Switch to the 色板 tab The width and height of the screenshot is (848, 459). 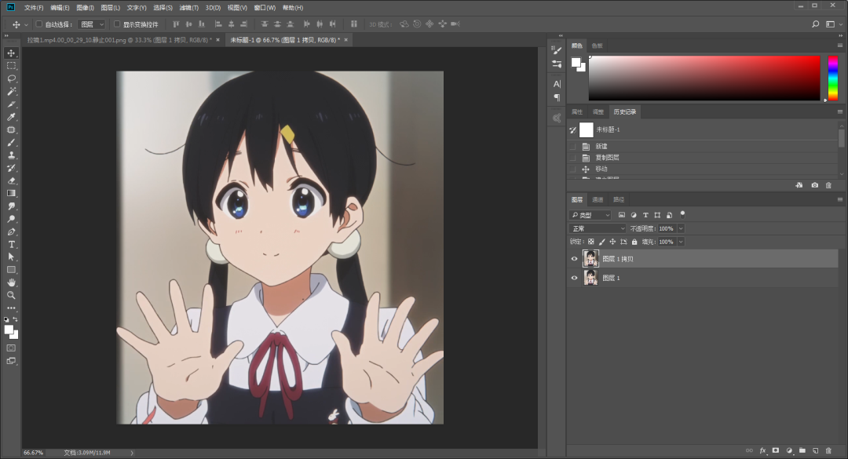(597, 46)
